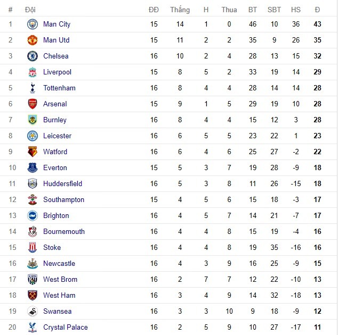The image size is (338, 335).
Task: Click the Crystal Palace club crest
Action: coord(33,328)
